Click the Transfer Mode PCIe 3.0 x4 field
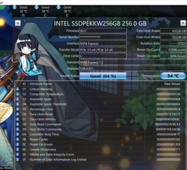The image size is (187, 170). (x=103, y=50)
